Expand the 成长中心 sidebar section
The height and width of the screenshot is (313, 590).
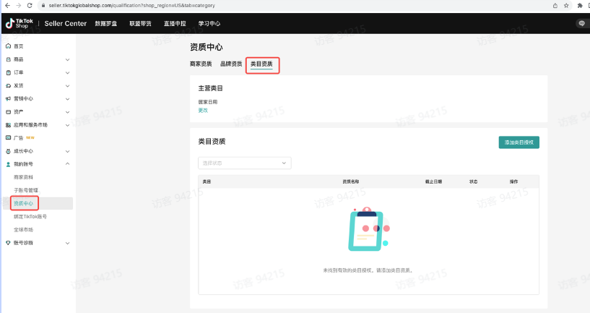(67, 151)
